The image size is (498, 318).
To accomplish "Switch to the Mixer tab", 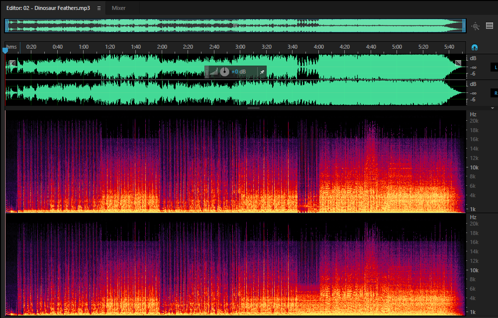I will [118, 8].
